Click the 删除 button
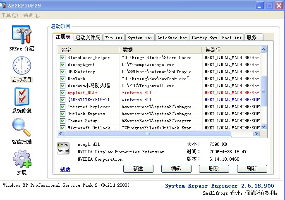The height and width of the screenshot is (200, 285). coord(214,169)
